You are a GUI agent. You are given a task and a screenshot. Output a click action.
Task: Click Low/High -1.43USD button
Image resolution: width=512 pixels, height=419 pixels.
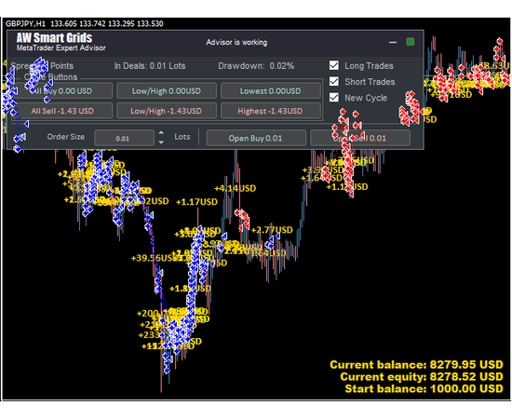[167, 111]
